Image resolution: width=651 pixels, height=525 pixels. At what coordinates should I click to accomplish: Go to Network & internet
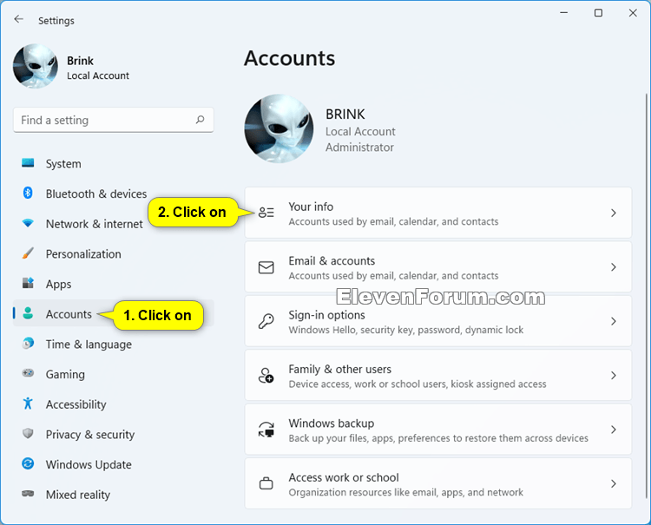[x=114, y=224]
